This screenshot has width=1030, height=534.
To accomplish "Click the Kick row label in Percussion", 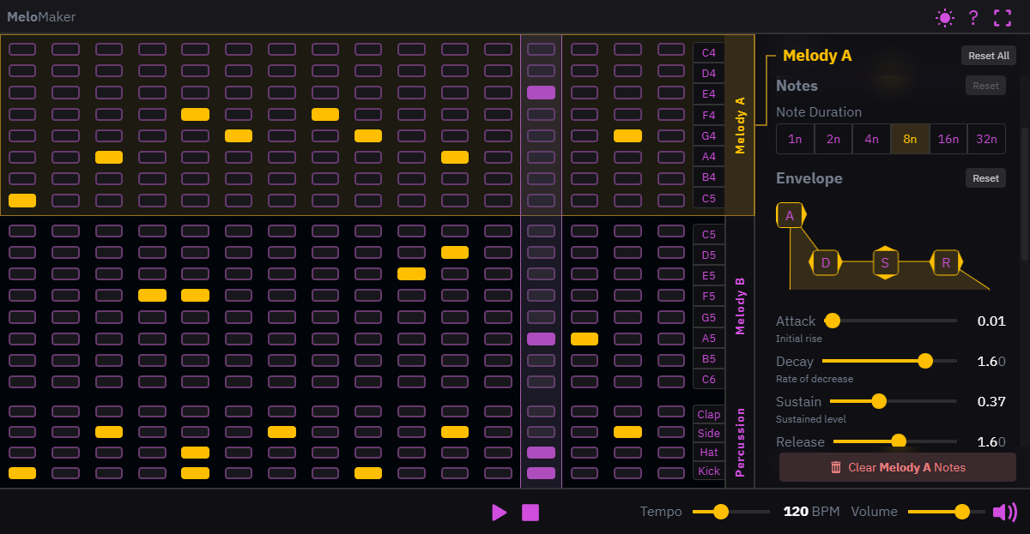I will 707,471.
